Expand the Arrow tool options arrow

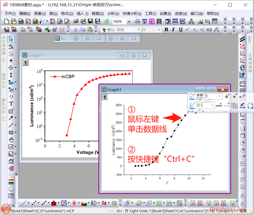coord(16,118)
